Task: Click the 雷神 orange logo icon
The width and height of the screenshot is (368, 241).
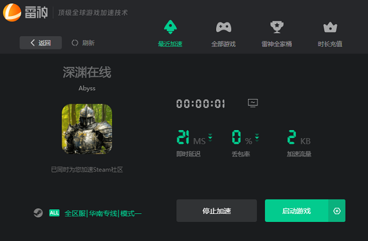Action: (x=12, y=13)
